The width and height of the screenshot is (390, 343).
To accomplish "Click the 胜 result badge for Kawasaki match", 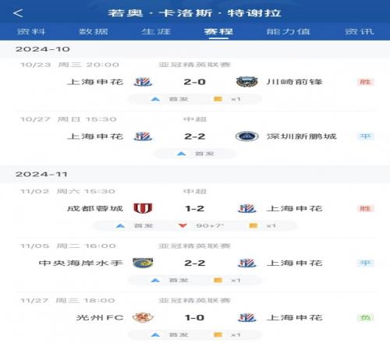I will pyautogui.click(x=365, y=82).
